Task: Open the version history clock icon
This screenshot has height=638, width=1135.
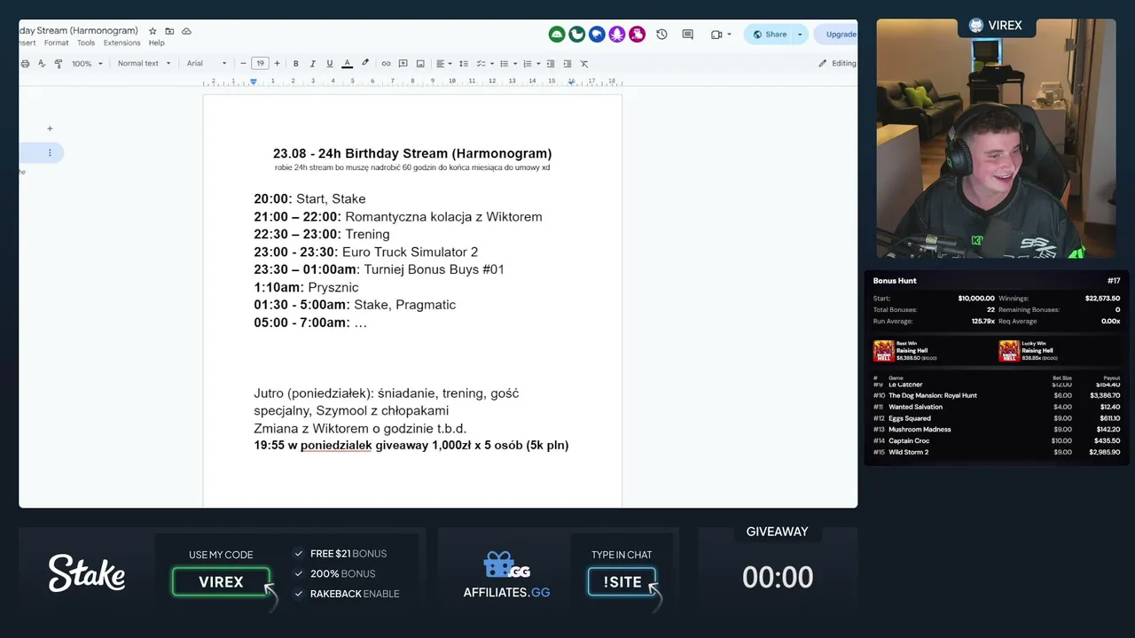Action: [661, 35]
